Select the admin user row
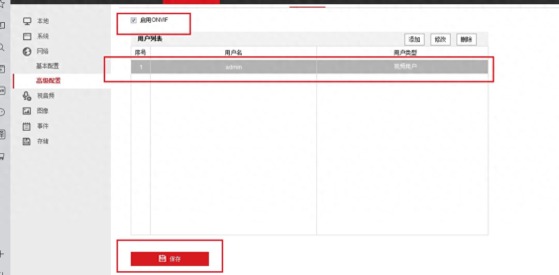Screen dimensions: 559x275 [x=309, y=67]
